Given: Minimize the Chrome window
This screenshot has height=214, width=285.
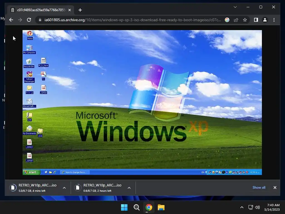Looking at the screenshot, I should 248,7.
